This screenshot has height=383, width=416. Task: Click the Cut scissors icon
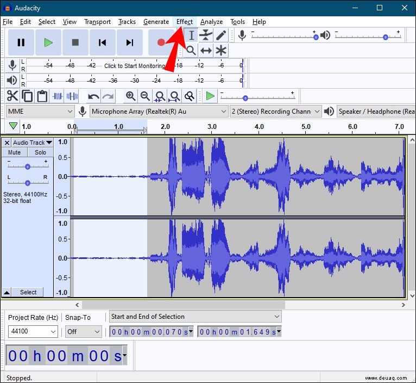pos(12,96)
